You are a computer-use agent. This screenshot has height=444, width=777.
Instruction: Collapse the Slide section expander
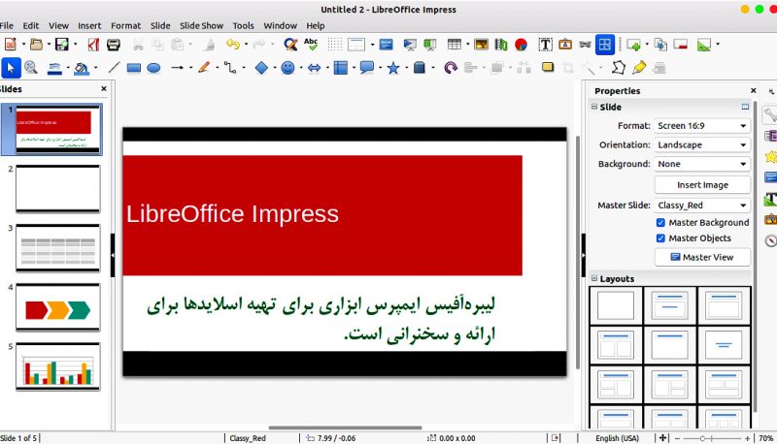tap(594, 107)
